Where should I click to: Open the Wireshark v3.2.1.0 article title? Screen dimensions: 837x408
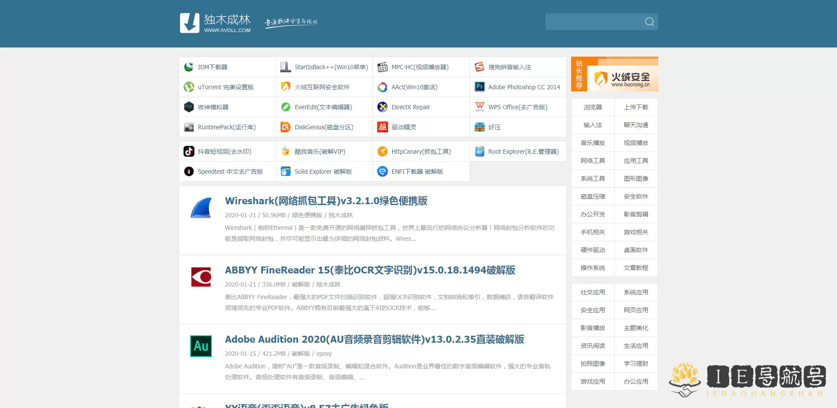click(326, 201)
